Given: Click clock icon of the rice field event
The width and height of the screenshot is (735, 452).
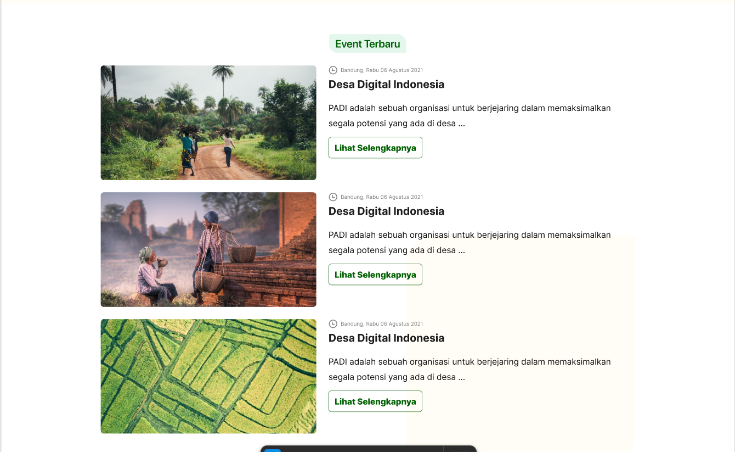Looking at the screenshot, I should coord(333,323).
